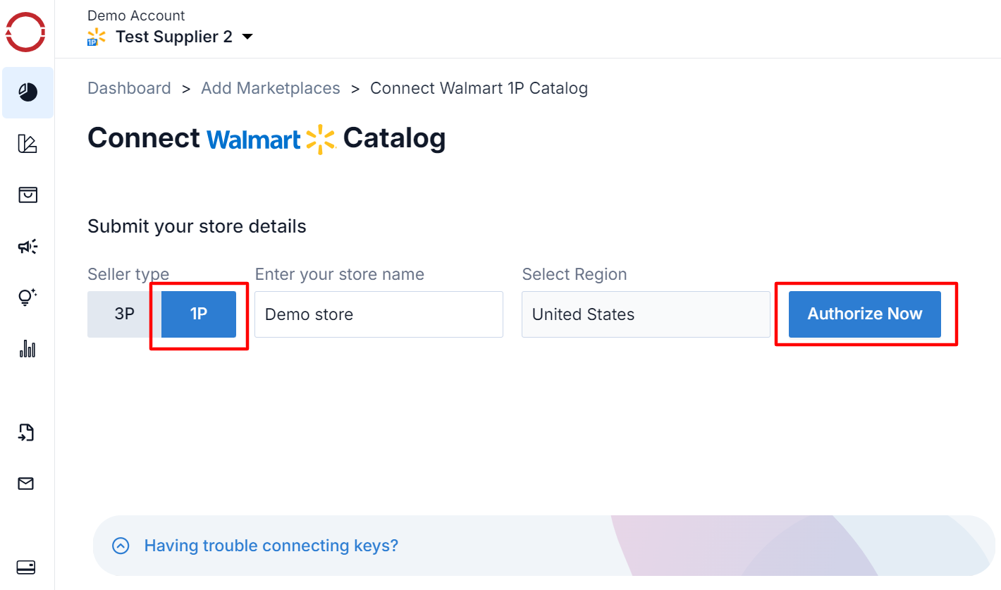The image size is (1001, 590).
Task: Expand the trouble connecting keys chevron
Action: click(x=121, y=546)
